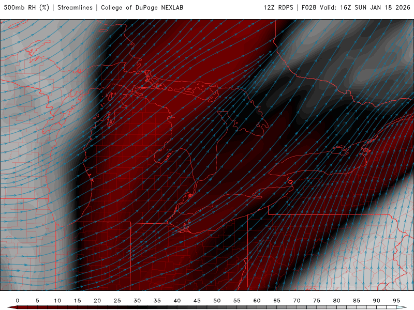
Task: Select the 10 label on the color scale
Action: pyautogui.click(x=57, y=301)
